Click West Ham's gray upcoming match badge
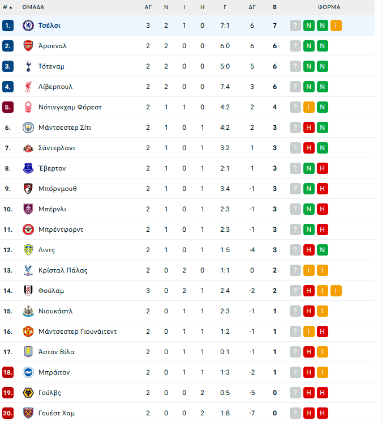This screenshot has width=382, height=425. click(295, 413)
